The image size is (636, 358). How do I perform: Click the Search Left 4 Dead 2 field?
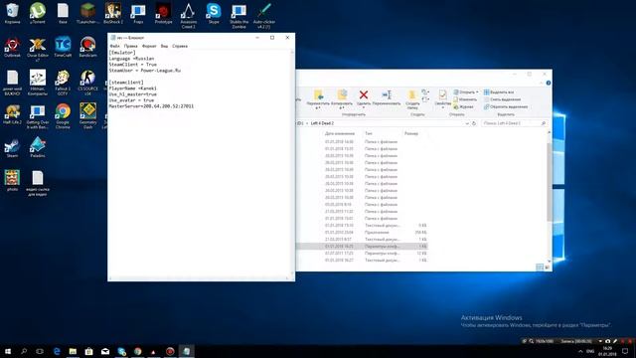pyautogui.click(x=515, y=123)
